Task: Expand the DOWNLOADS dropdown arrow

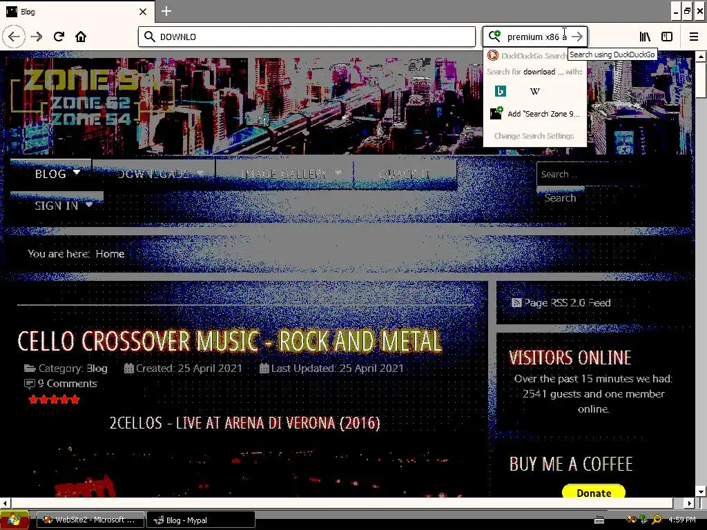Action: 201,173
